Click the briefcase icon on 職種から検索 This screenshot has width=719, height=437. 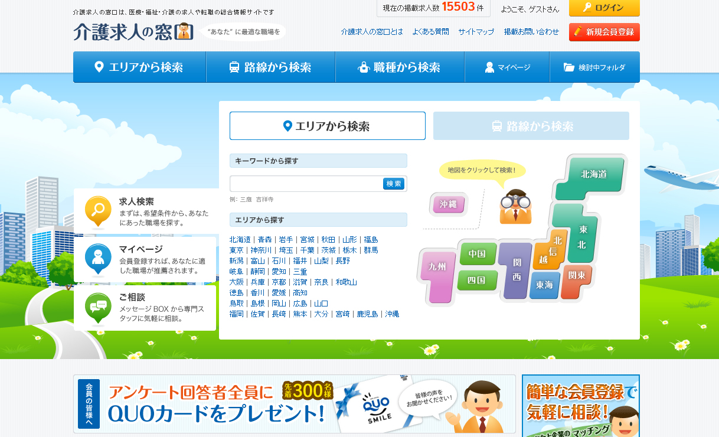click(x=364, y=67)
